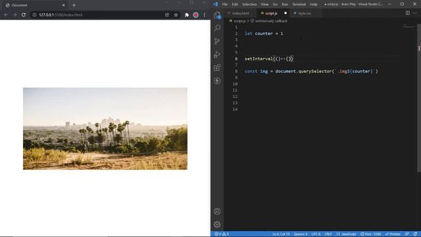Click the Split Editor icon
Viewport: 421px width, 237px height.
pos(408,13)
